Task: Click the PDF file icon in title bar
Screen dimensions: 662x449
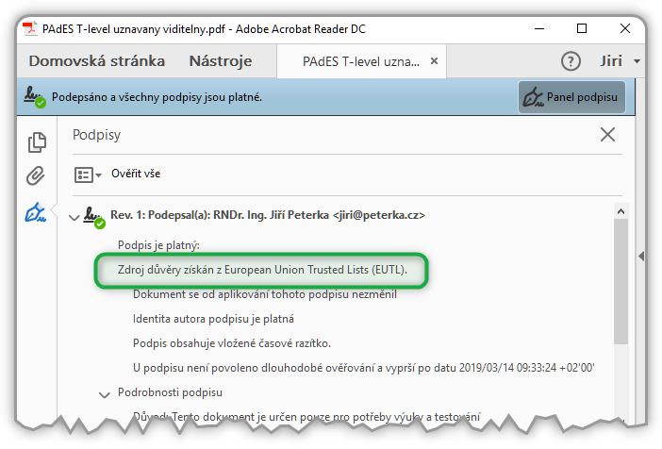Action: [x=29, y=28]
